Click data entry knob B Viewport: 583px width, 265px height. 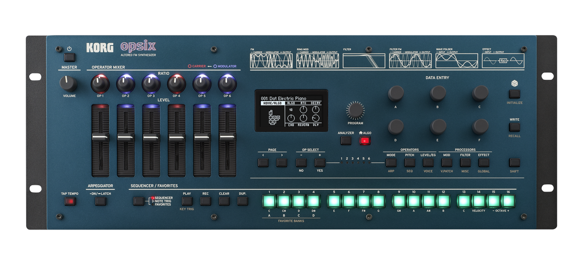click(438, 93)
